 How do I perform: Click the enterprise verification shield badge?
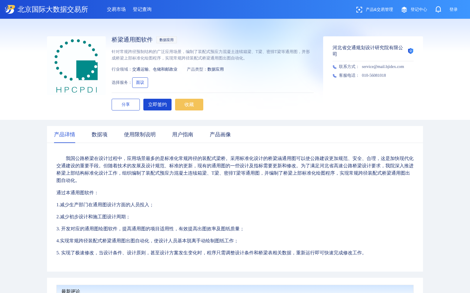point(411,51)
